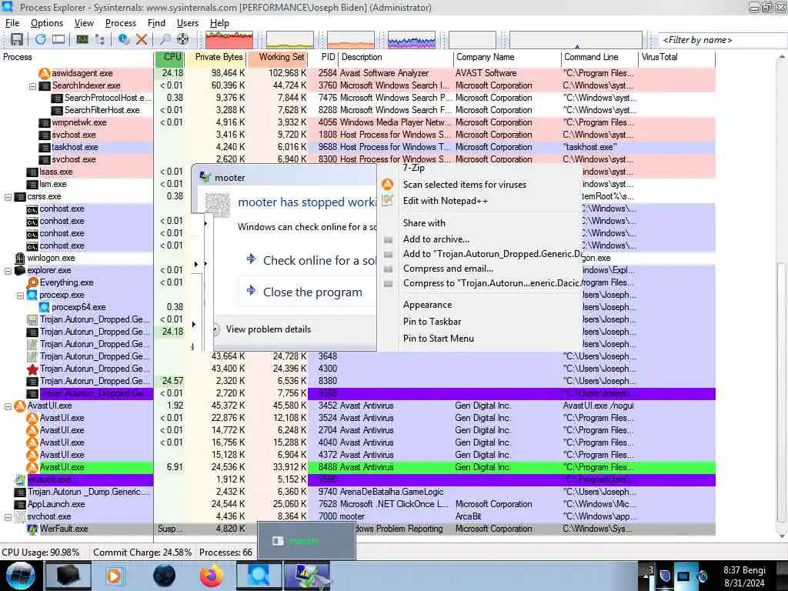Sort by the Private Bytes column header

tap(216, 57)
